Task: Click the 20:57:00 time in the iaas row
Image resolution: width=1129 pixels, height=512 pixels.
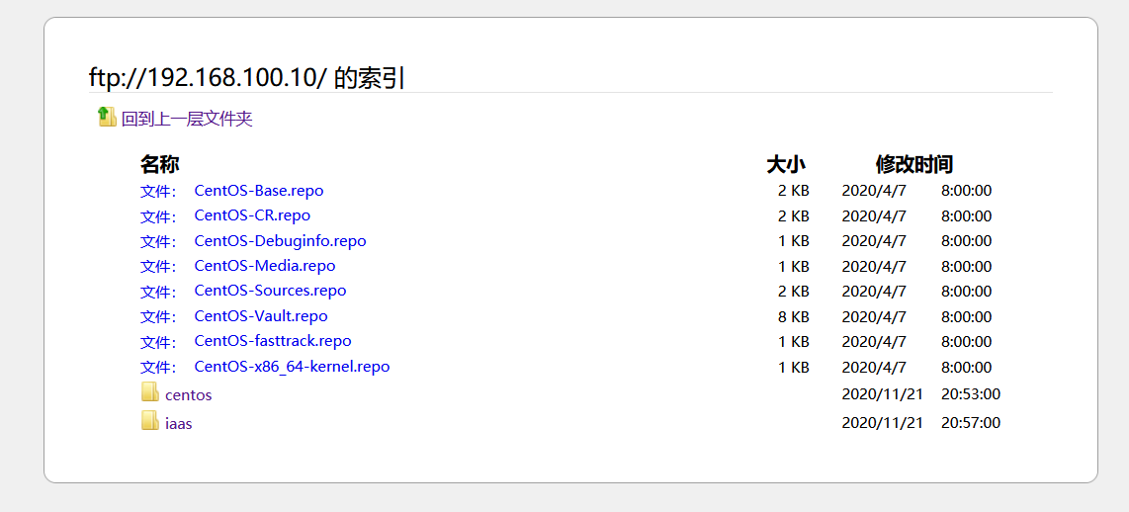Action: click(971, 423)
